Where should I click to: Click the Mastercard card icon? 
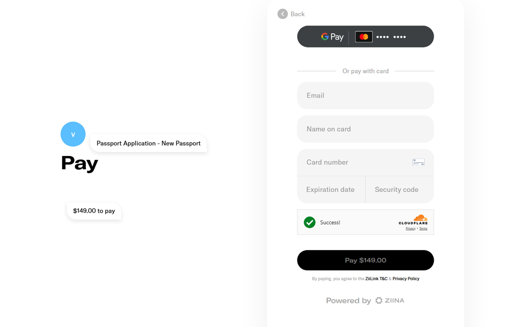[x=364, y=37]
